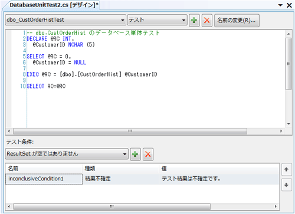Click the 名前の変更(R)... button
This screenshot has width=295, height=214.
tap(237, 20)
